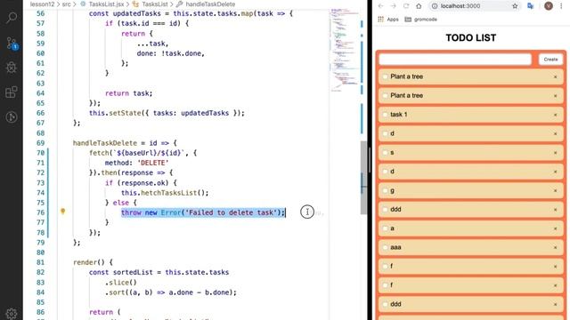Click 'done: !task.done' on line 60
This screenshot has width=570, height=320.
[171, 53]
